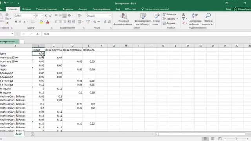Switch to the Вставка ribbon tab
This screenshot has width=251, height=141.
pyautogui.click(x=27, y=9)
